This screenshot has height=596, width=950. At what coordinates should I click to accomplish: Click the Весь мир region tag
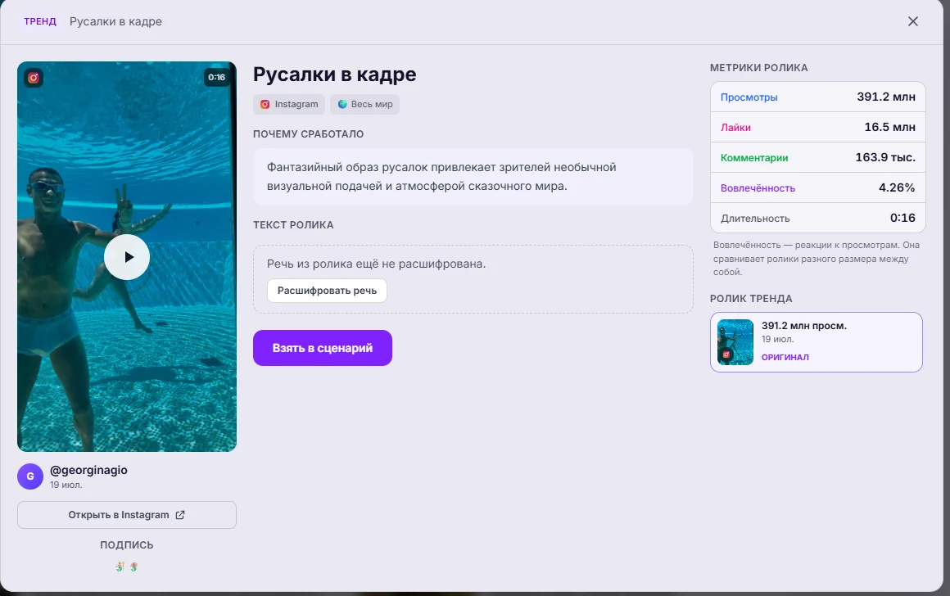tap(364, 104)
